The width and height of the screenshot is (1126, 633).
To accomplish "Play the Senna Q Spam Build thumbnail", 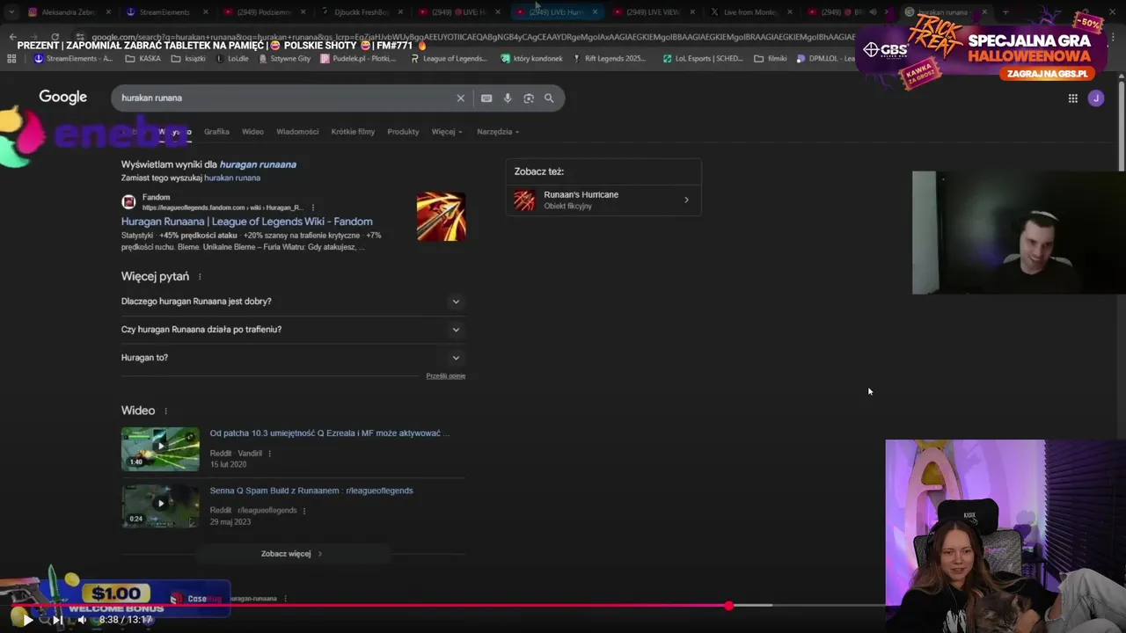I will pos(160,506).
